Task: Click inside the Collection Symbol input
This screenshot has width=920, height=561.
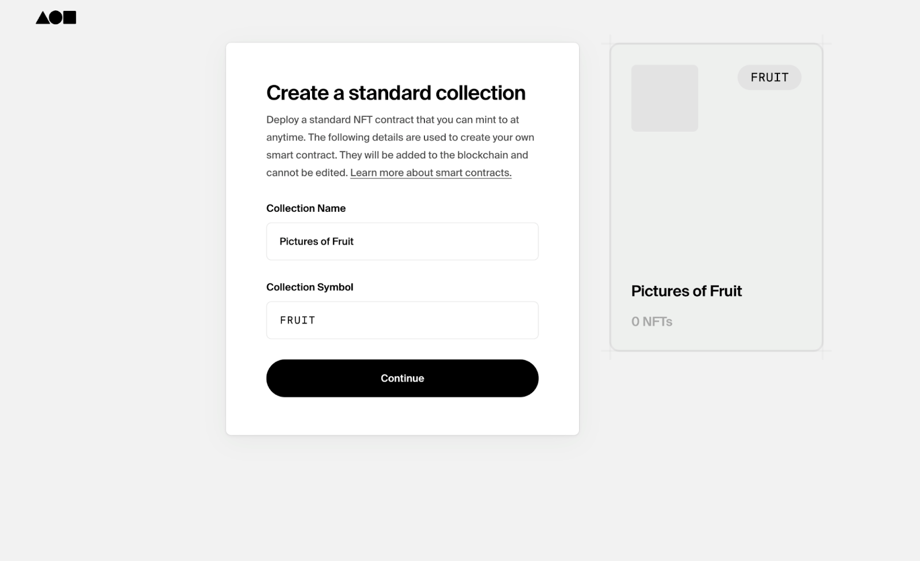Action: click(402, 320)
